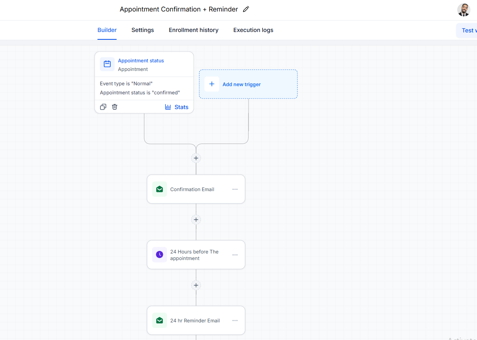
Task: Click the Confirmation Email envelope icon
Action: [x=160, y=189]
